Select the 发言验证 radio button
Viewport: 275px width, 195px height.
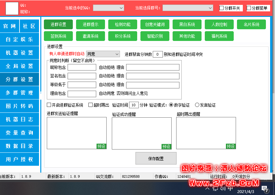197,105
